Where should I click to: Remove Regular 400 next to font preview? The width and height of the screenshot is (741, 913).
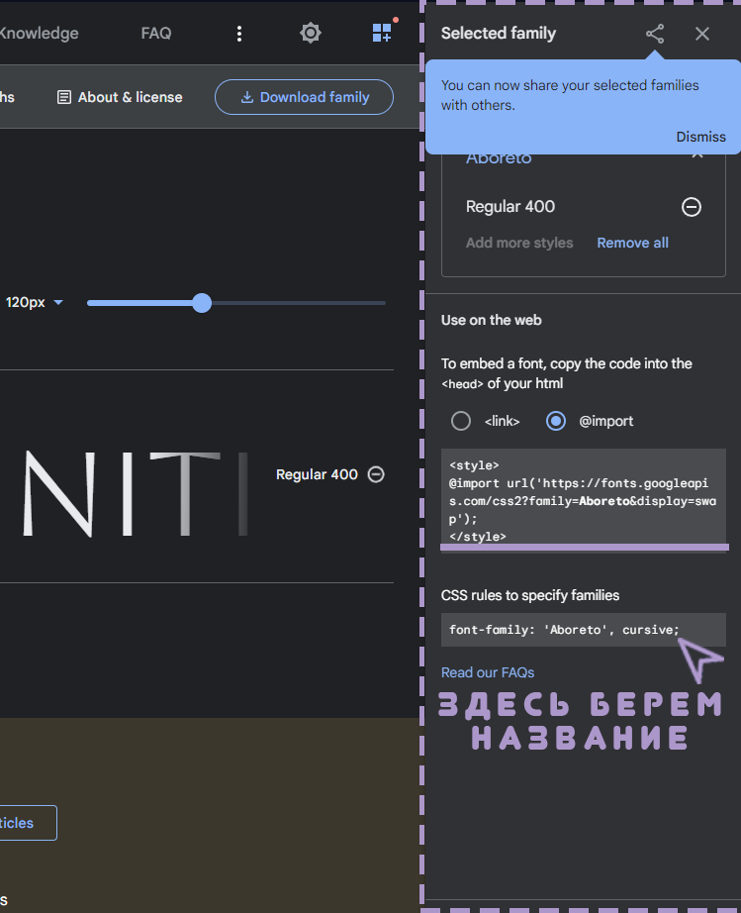(x=376, y=474)
